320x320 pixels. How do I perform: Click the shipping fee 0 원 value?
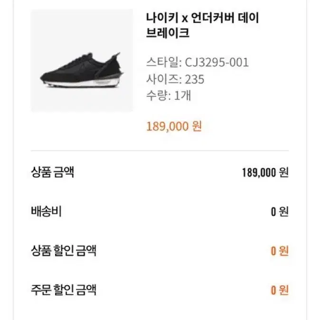280,212
